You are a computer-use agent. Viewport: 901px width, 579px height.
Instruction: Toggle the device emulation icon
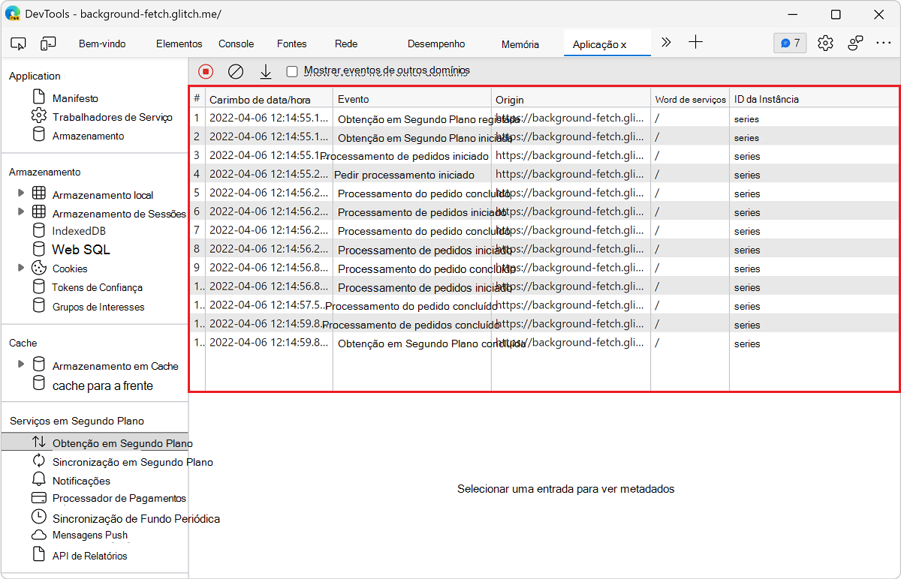click(48, 43)
